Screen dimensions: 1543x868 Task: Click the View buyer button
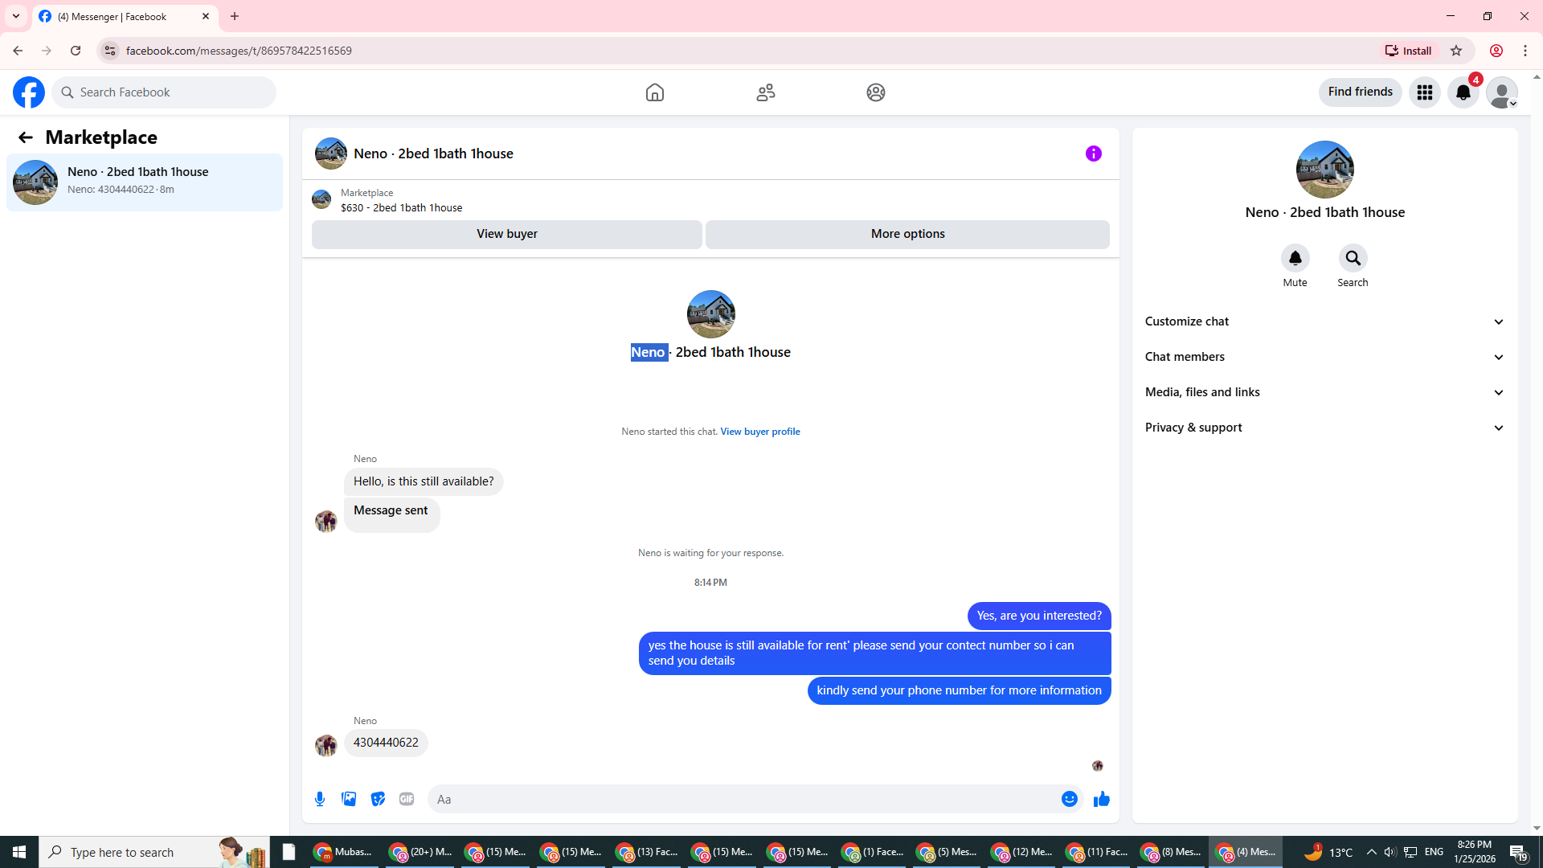pyautogui.click(x=507, y=234)
